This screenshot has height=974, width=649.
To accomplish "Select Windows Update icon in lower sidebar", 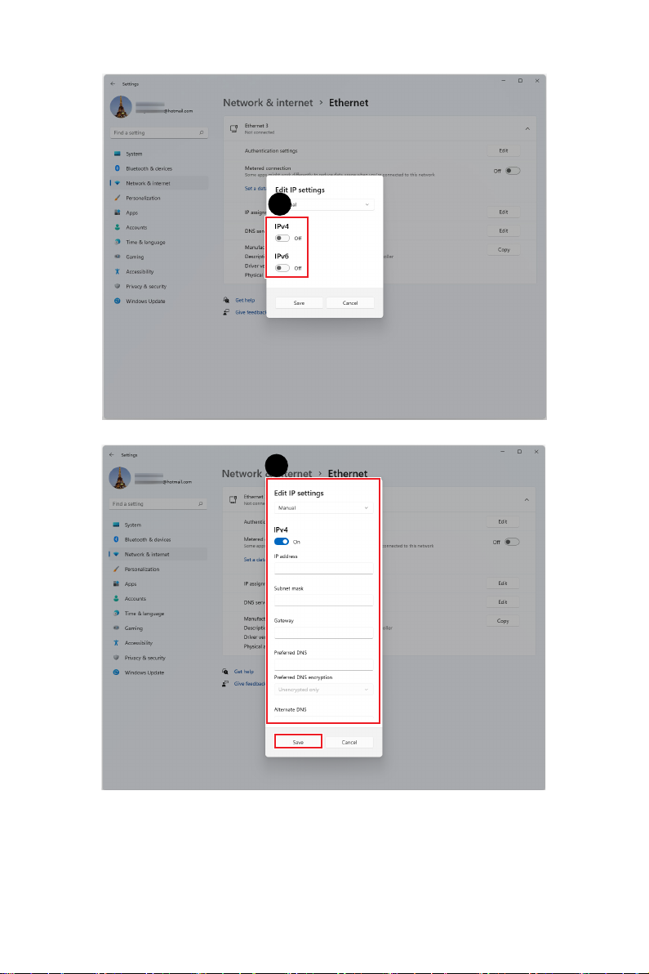I will point(116,672).
